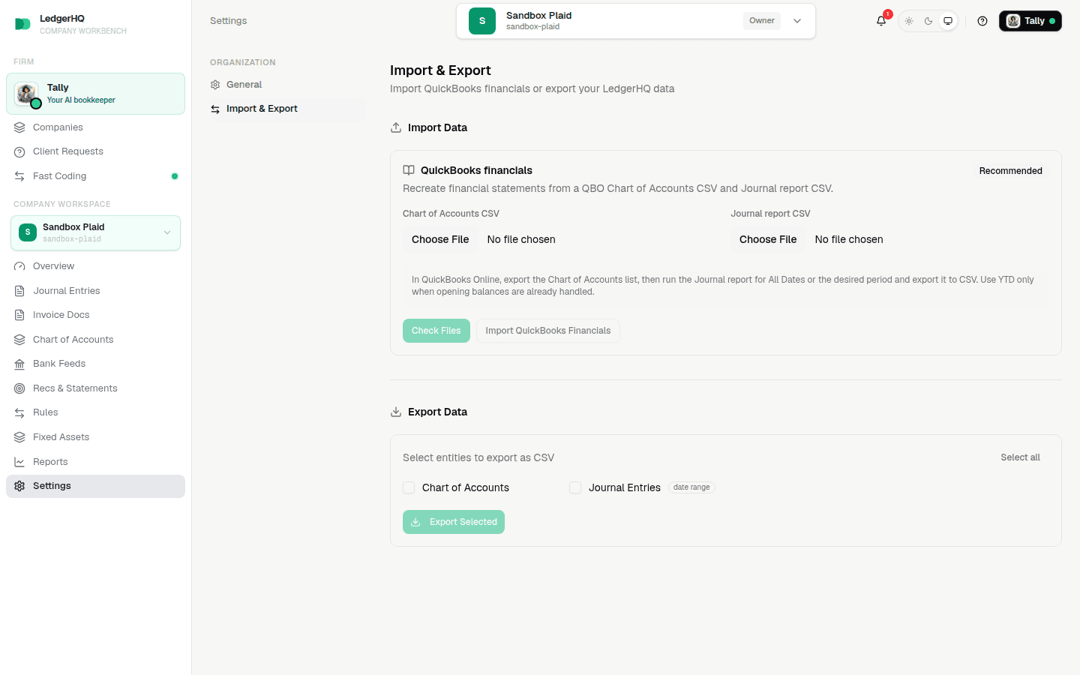Click the QuickBooks financials book icon
1080x675 pixels.
(409, 170)
